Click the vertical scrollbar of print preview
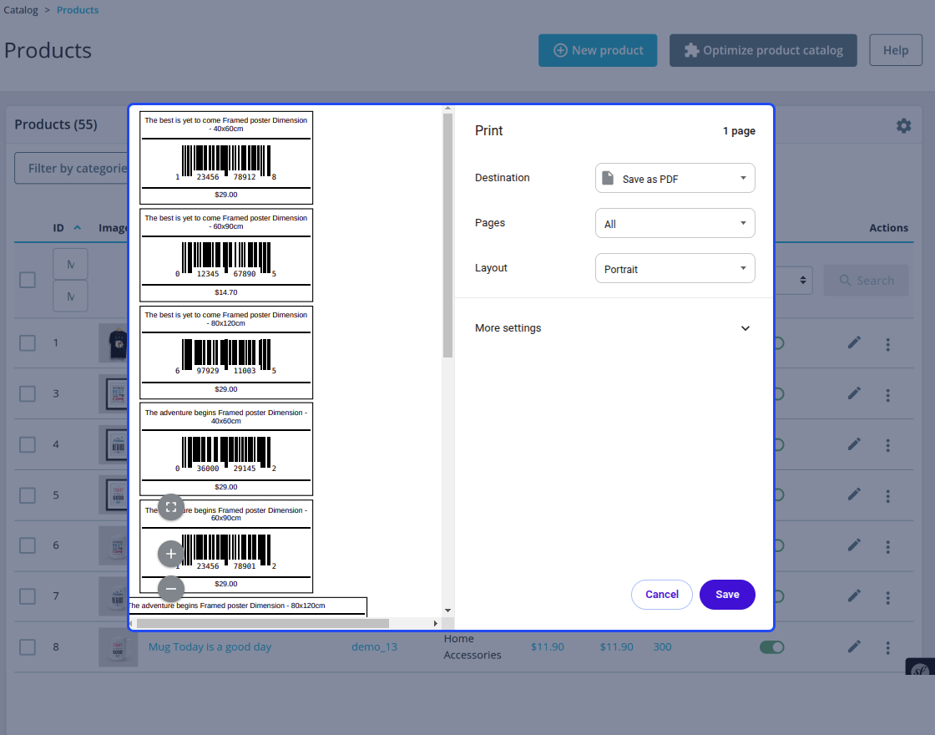 pyautogui.click(x=447, y=236)
